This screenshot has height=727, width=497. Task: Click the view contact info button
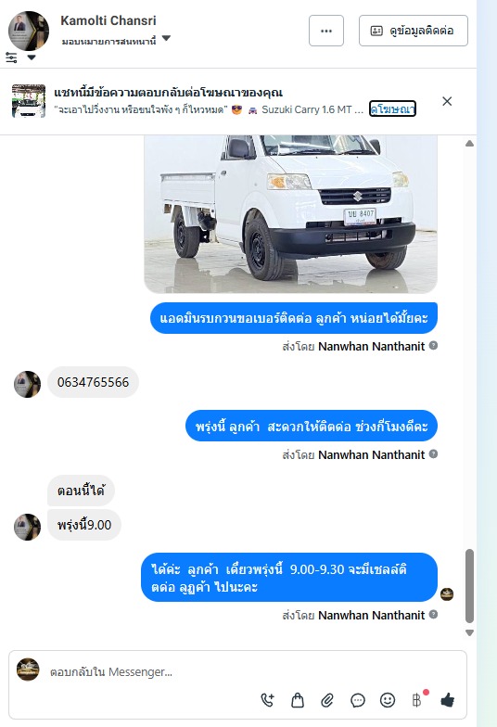(414, 31)
